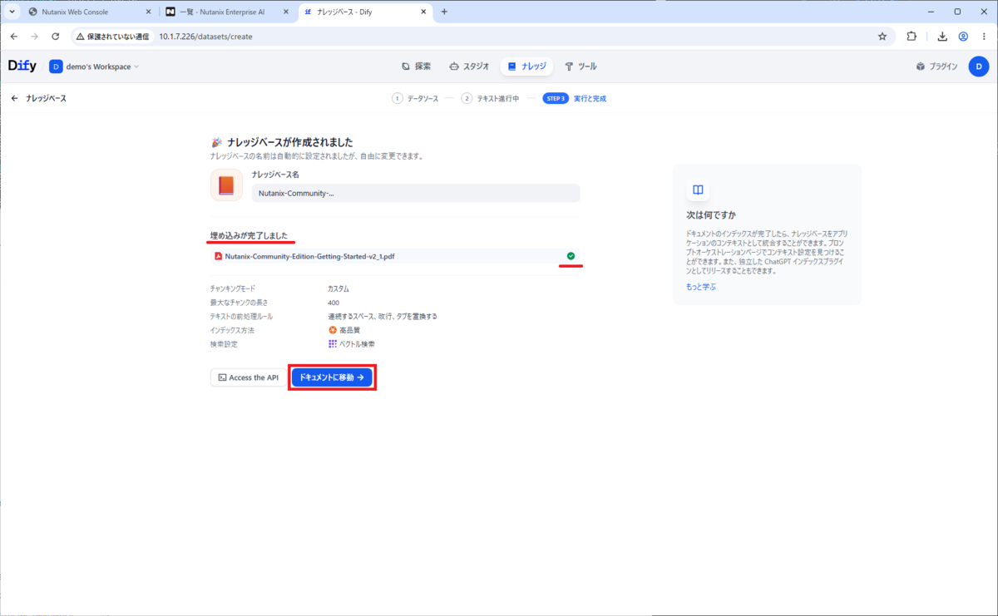Switch to the スタジオ (Studio) tab

coord(469,67)
